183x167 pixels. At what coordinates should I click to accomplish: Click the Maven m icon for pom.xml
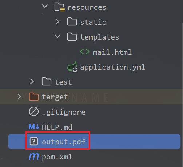(x=34, y=156)
